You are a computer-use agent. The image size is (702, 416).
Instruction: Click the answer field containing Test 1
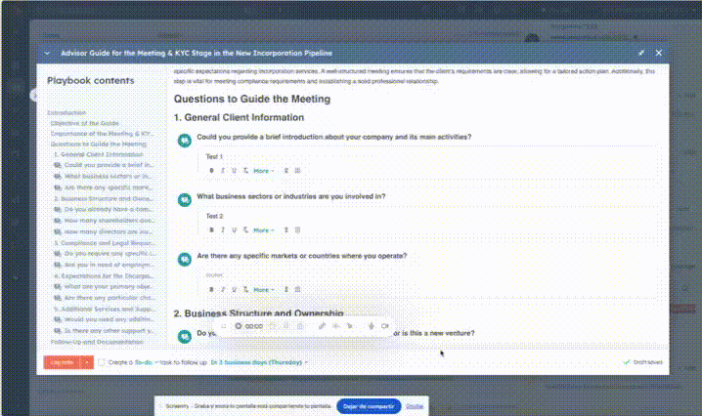tap(427, 156)
